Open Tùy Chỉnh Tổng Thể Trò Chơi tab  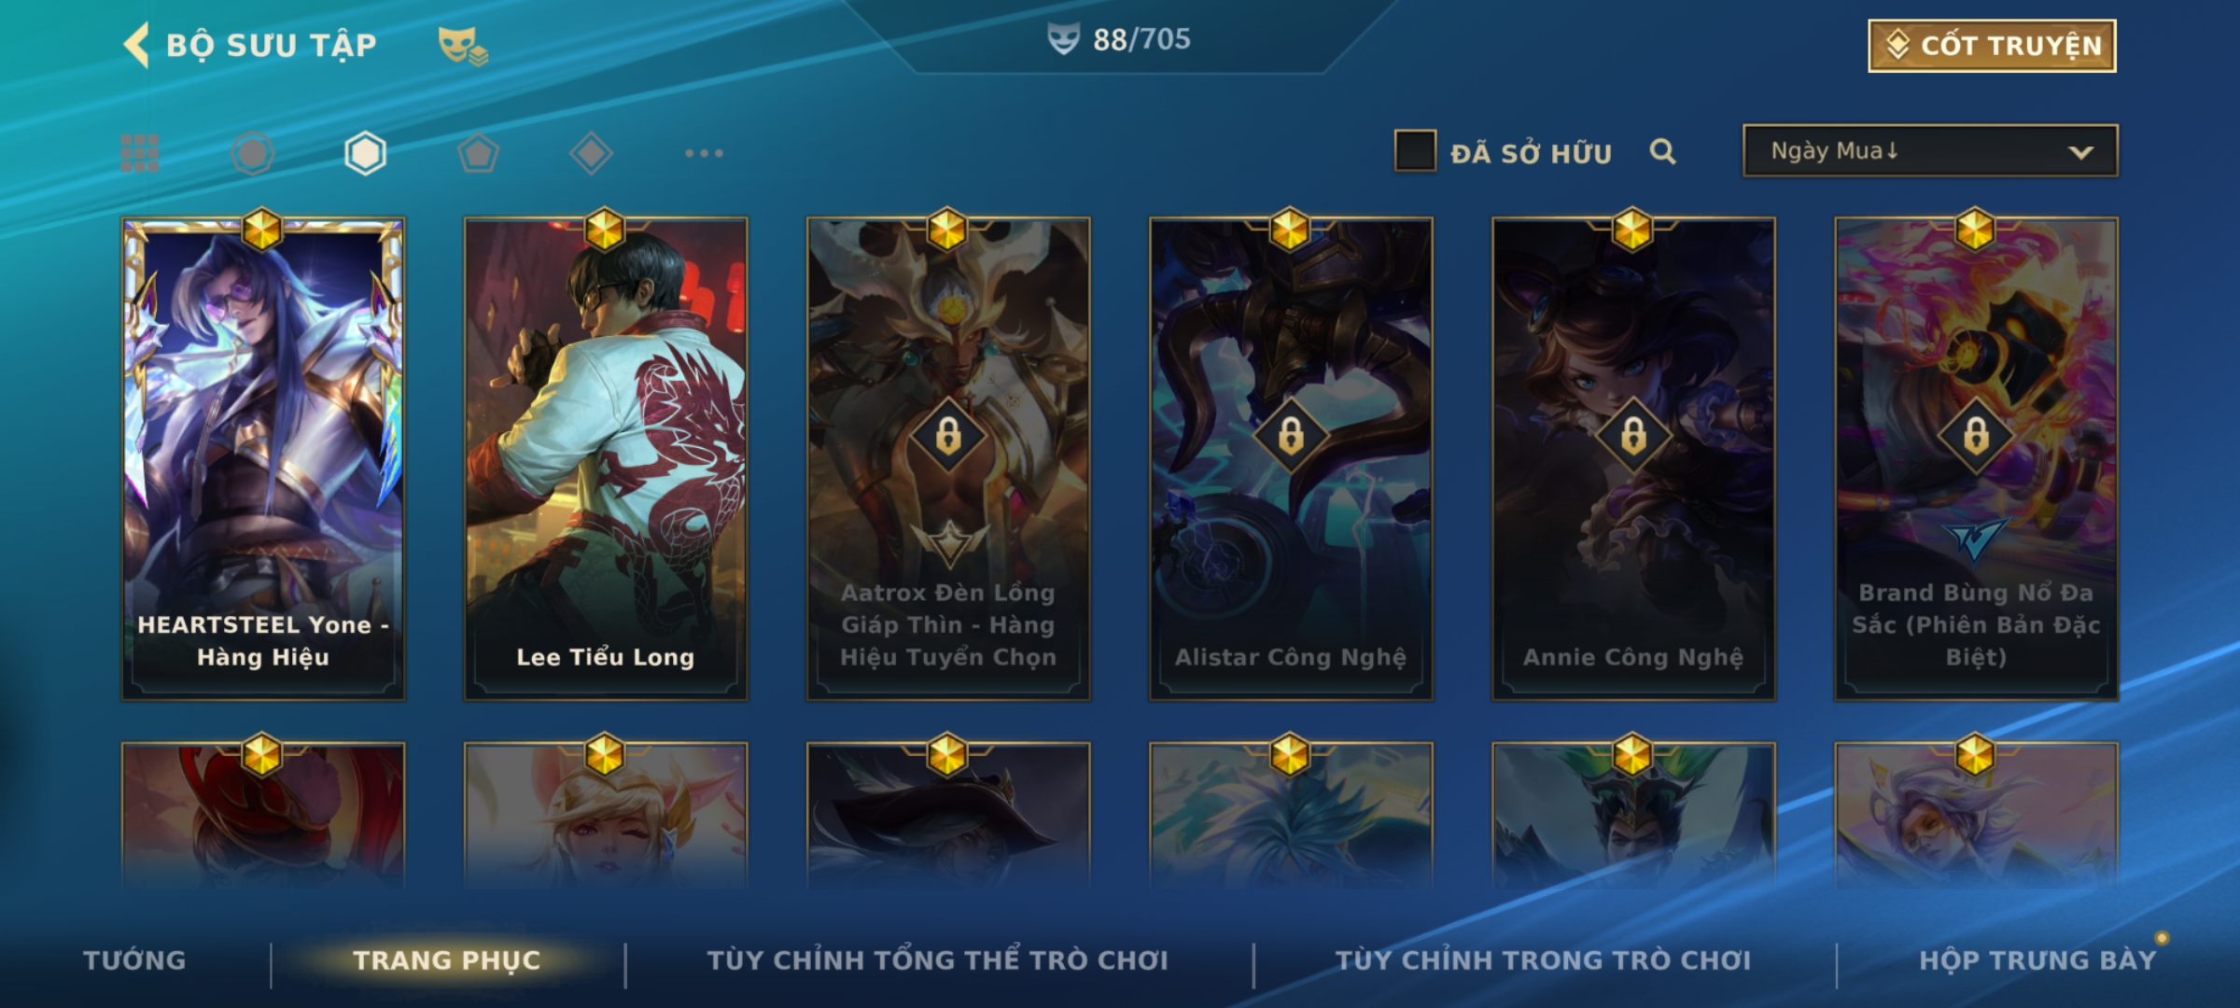pos(937,960)
